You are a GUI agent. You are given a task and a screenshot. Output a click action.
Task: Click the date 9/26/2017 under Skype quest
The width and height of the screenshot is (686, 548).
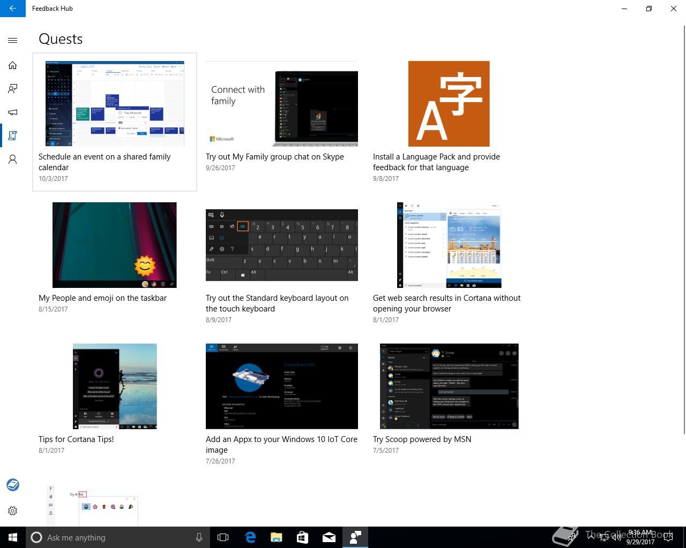click(220, 168)
